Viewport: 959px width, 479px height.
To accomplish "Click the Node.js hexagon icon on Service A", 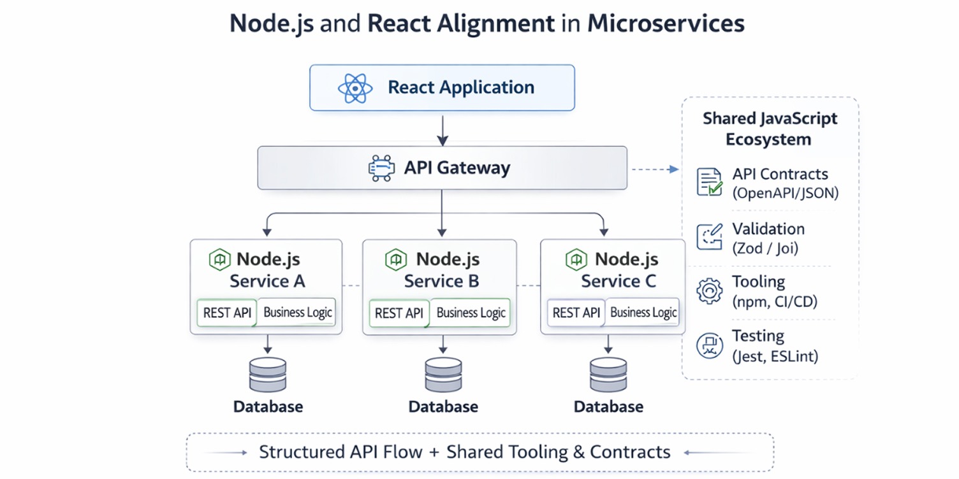I will [219, 259].
